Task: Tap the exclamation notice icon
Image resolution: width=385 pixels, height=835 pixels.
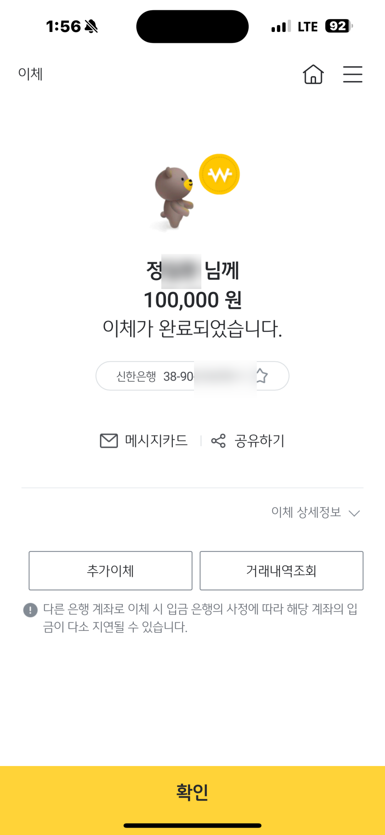Action: coord(30,610)
